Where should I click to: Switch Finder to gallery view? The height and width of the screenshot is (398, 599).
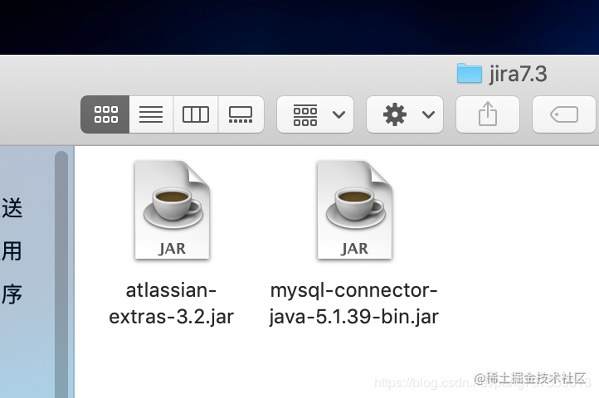(241, 114)
